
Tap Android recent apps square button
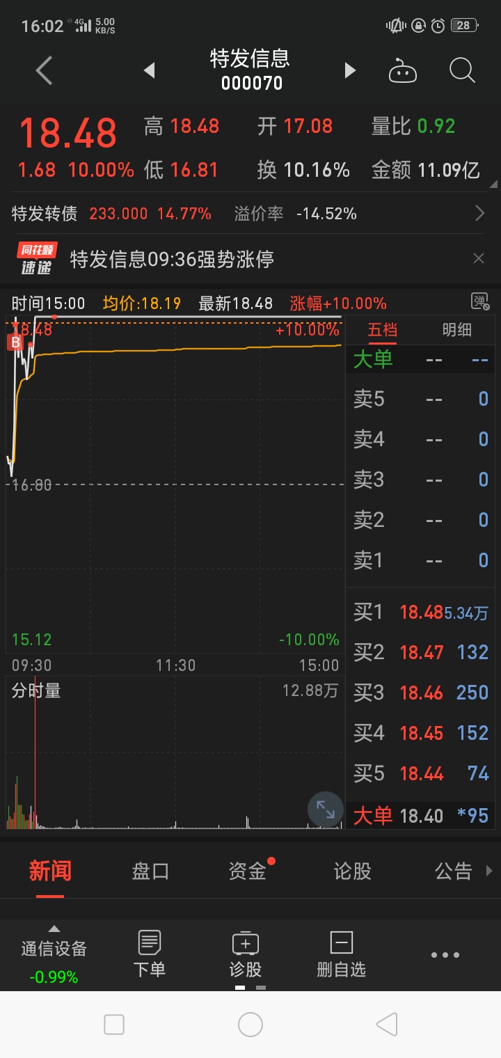tap(113, 1025)
